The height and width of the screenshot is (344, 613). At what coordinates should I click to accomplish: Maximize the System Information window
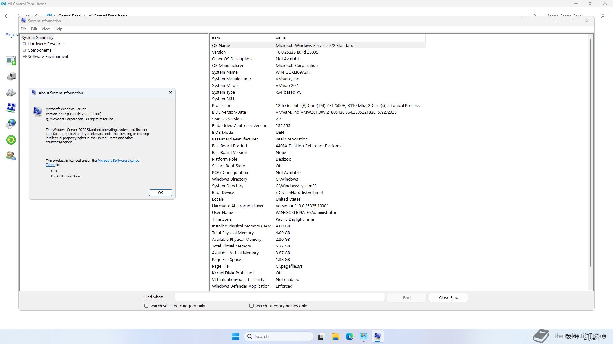tap(572, 21)
